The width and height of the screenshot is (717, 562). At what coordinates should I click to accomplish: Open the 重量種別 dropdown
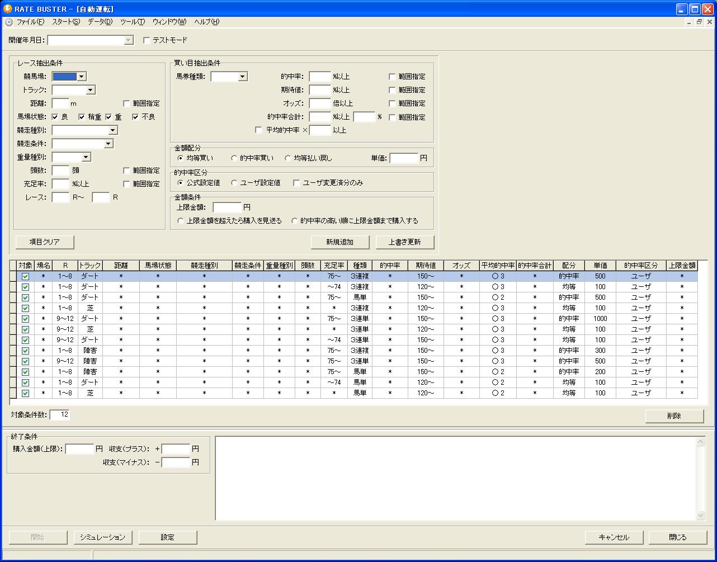[86, 157]
